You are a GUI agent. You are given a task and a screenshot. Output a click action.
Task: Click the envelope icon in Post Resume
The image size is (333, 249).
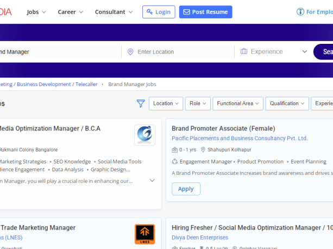coord(186,12)
